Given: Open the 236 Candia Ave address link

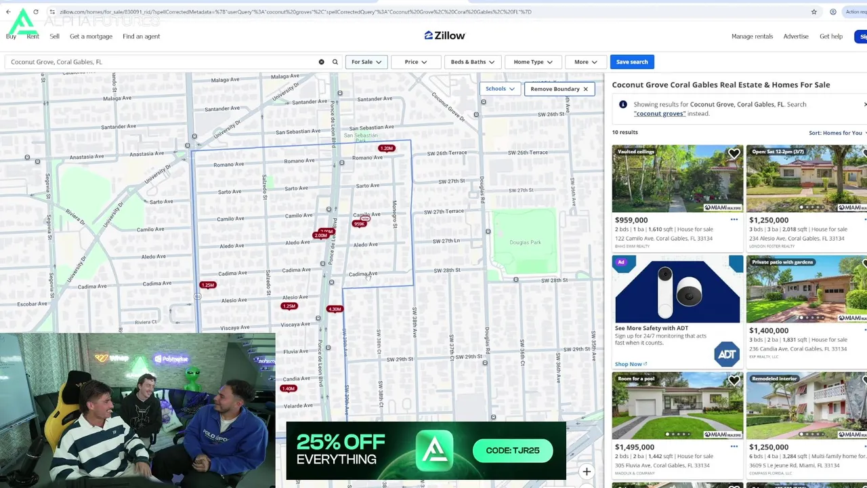Looking at the screenshot, I should pos(798,349).
